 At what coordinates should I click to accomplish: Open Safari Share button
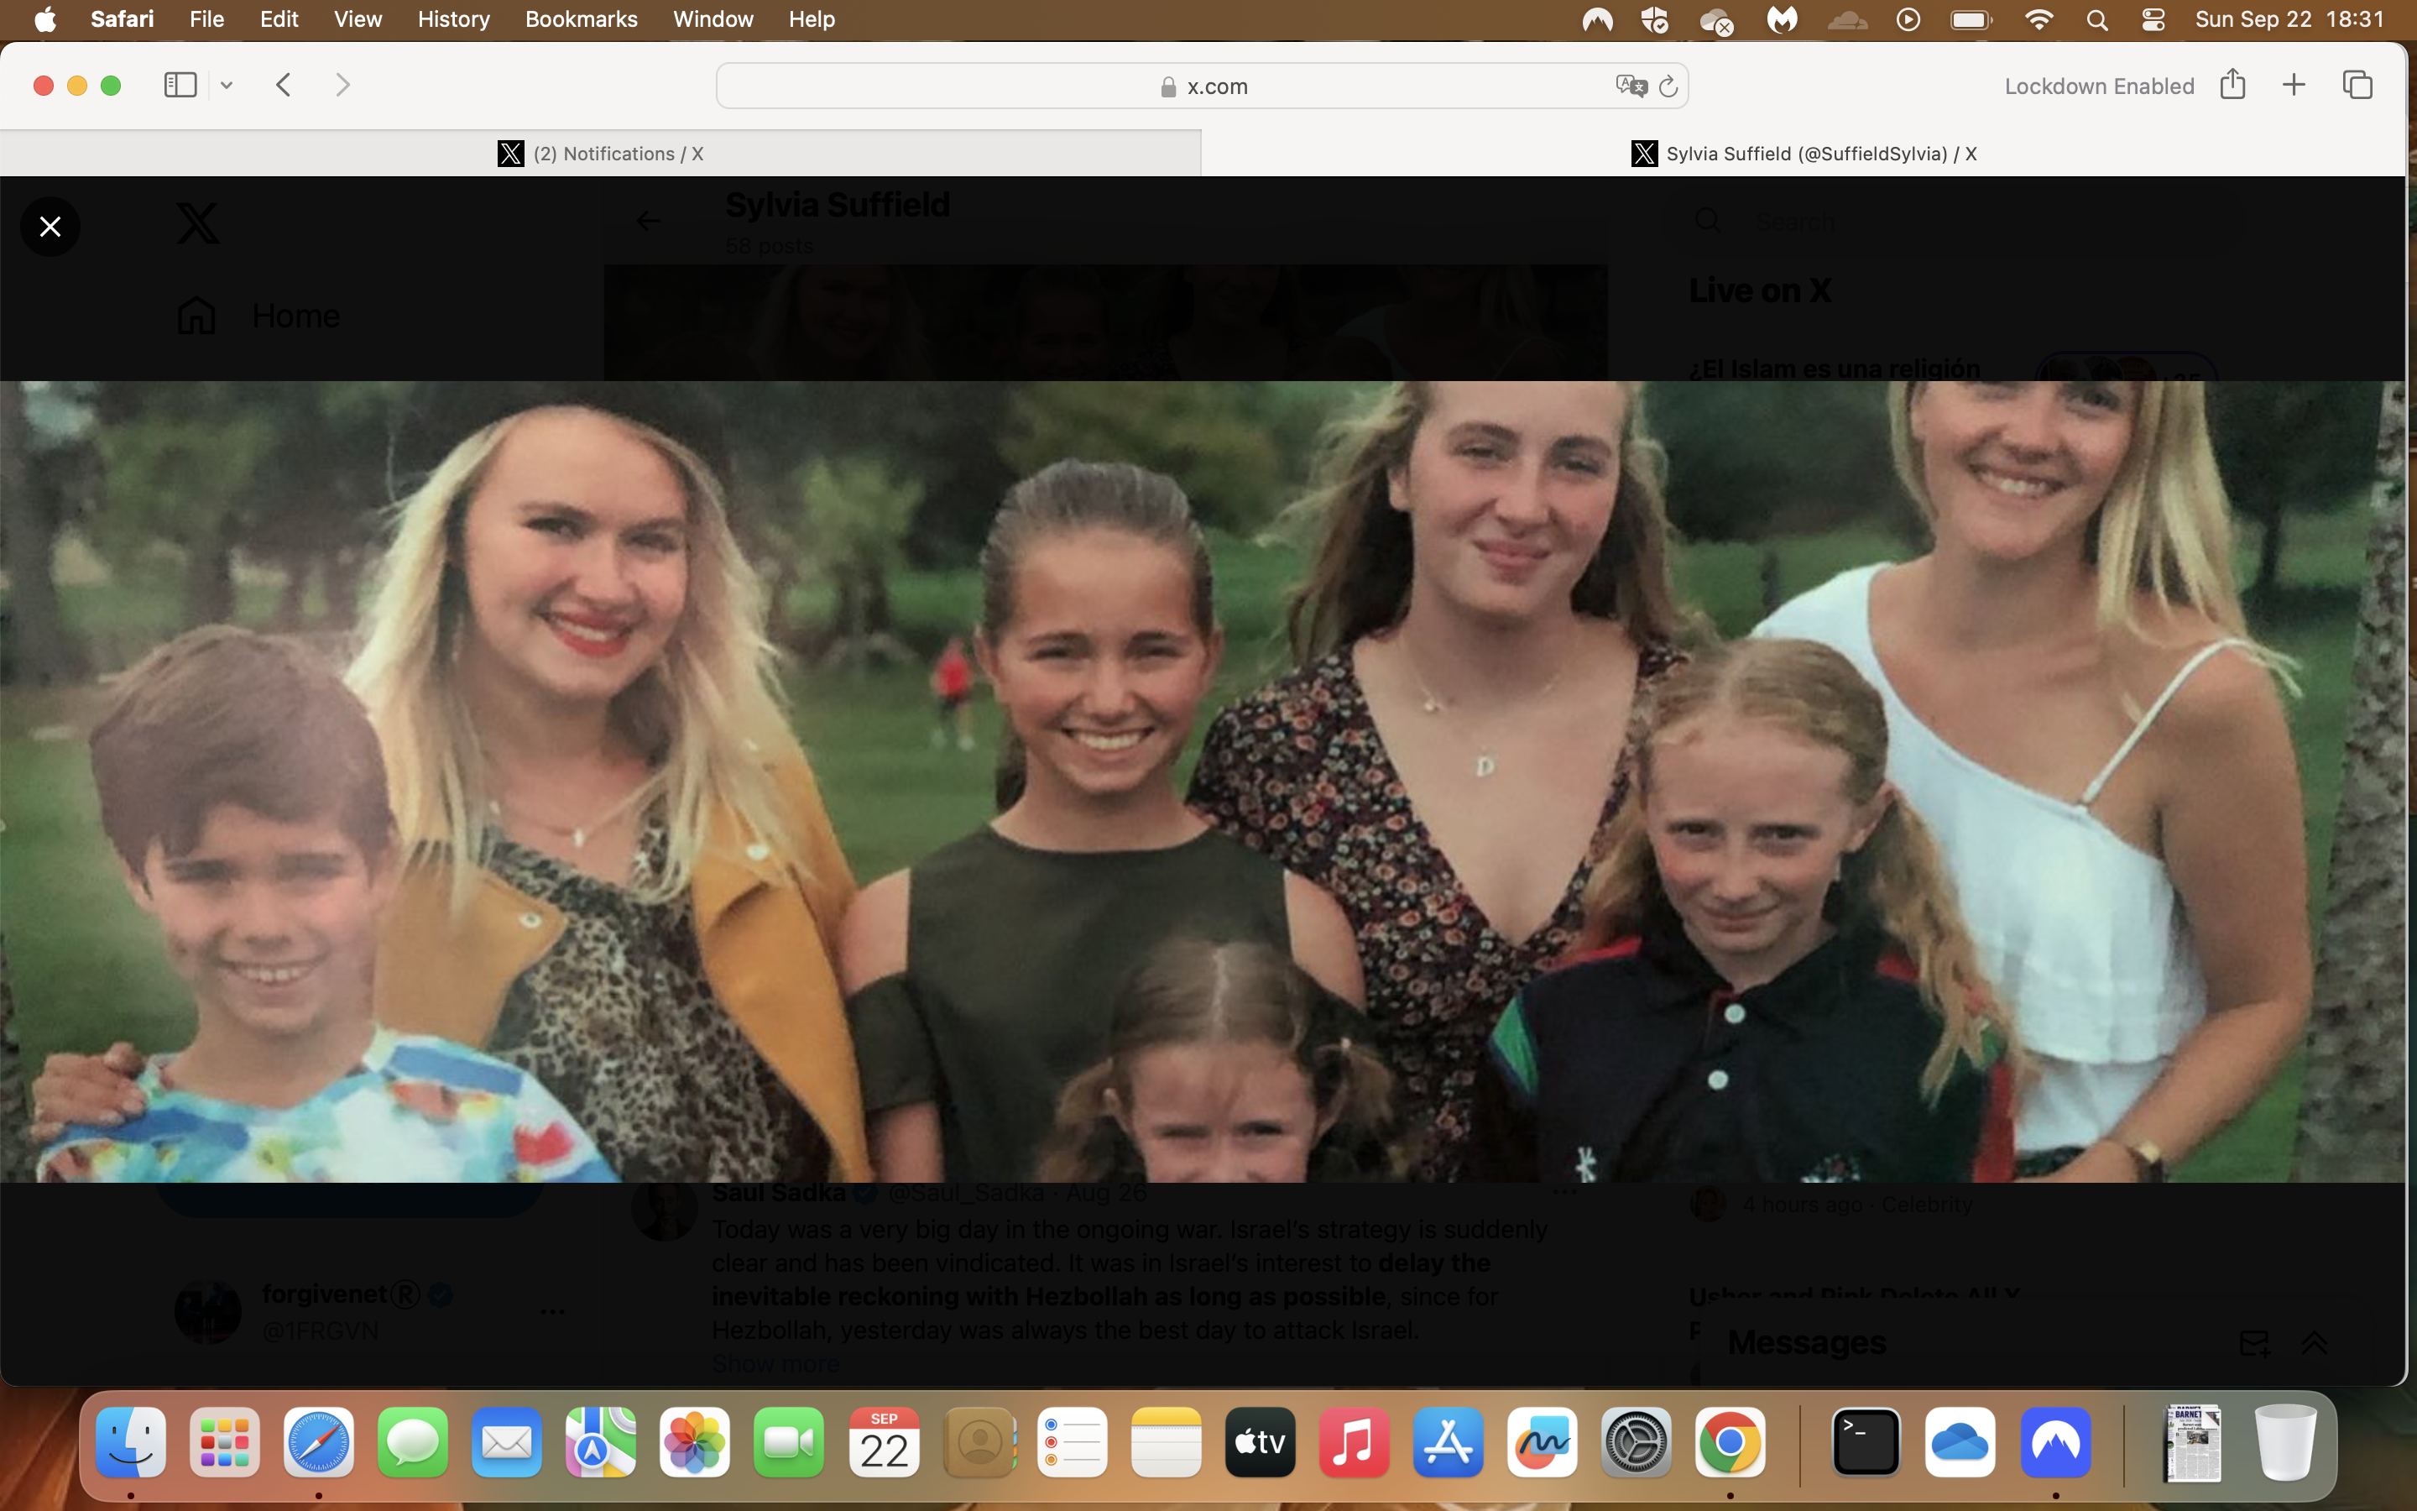tap(2233, 84)
